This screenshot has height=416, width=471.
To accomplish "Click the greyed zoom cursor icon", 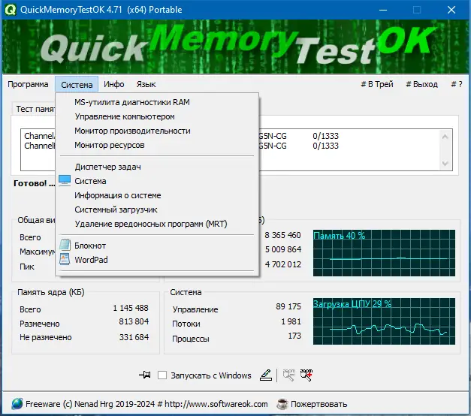I will point(288,375).
